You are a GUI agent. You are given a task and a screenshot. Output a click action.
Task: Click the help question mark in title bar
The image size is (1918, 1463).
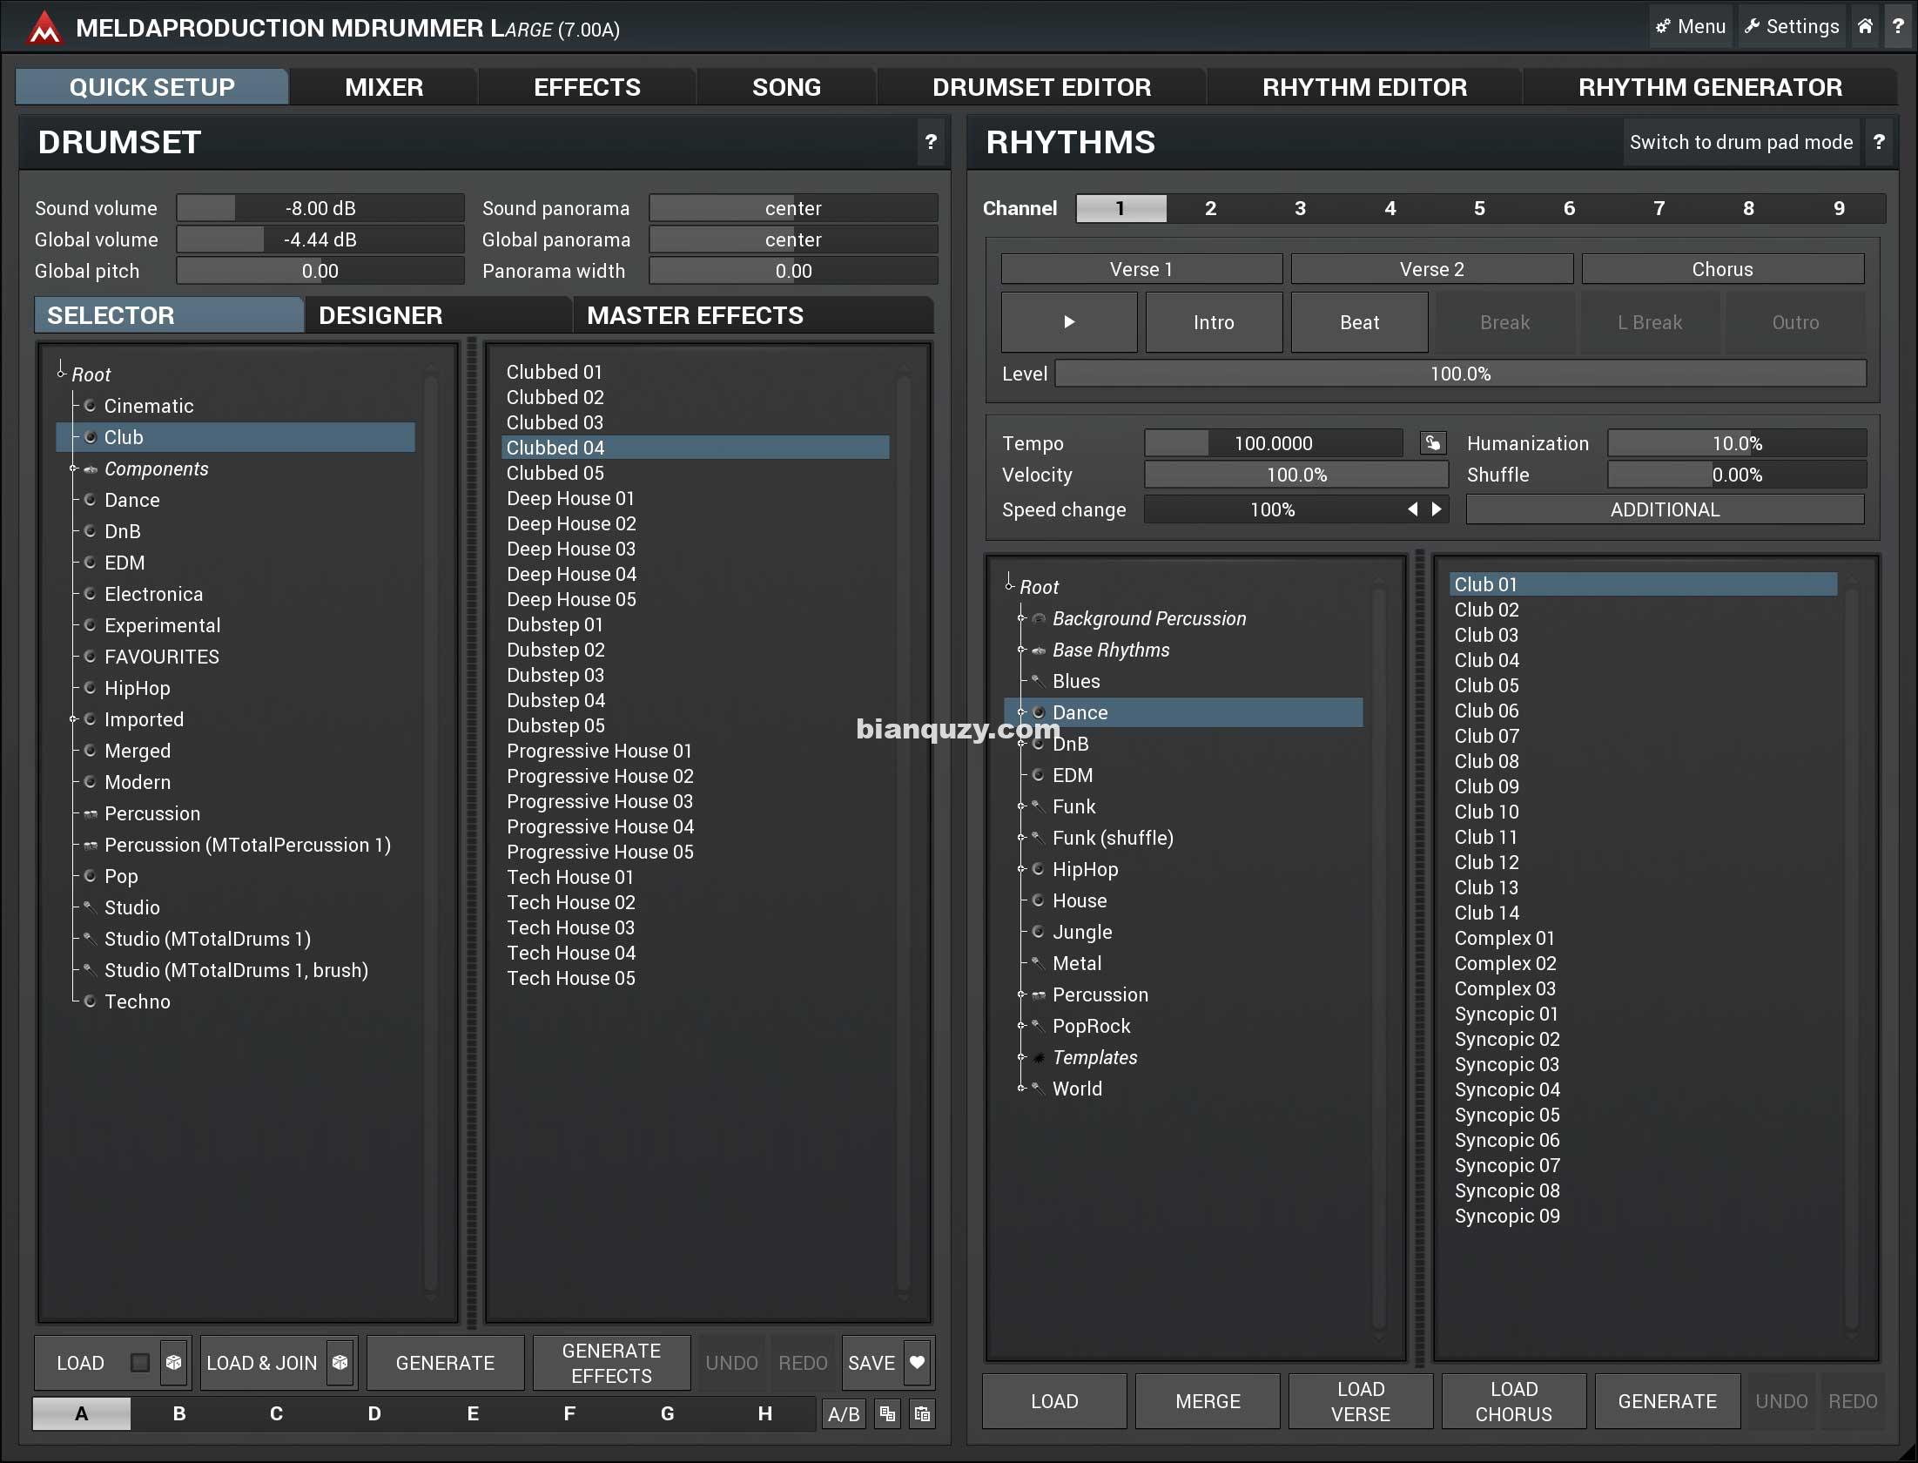1898,26
